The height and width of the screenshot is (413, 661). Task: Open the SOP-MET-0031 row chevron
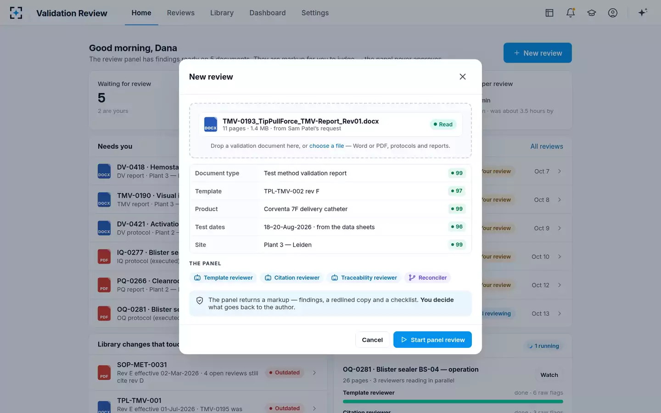pyautogui.click(x=314, y=373)
